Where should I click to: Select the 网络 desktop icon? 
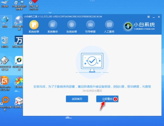5,22
